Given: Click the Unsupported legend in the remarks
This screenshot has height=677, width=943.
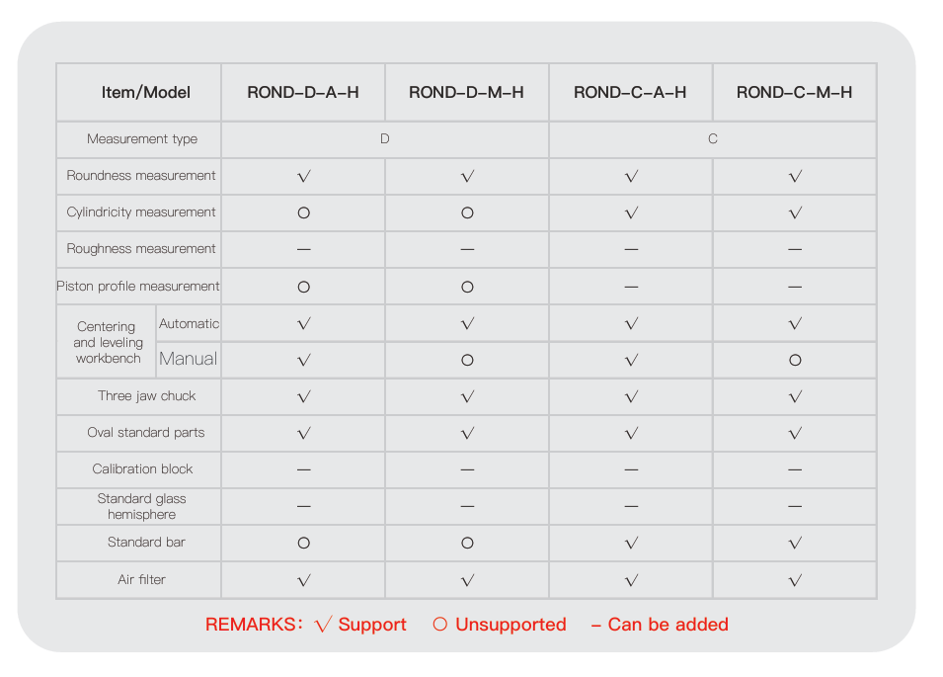Looking at the screenshot, I should pos(500,625).
